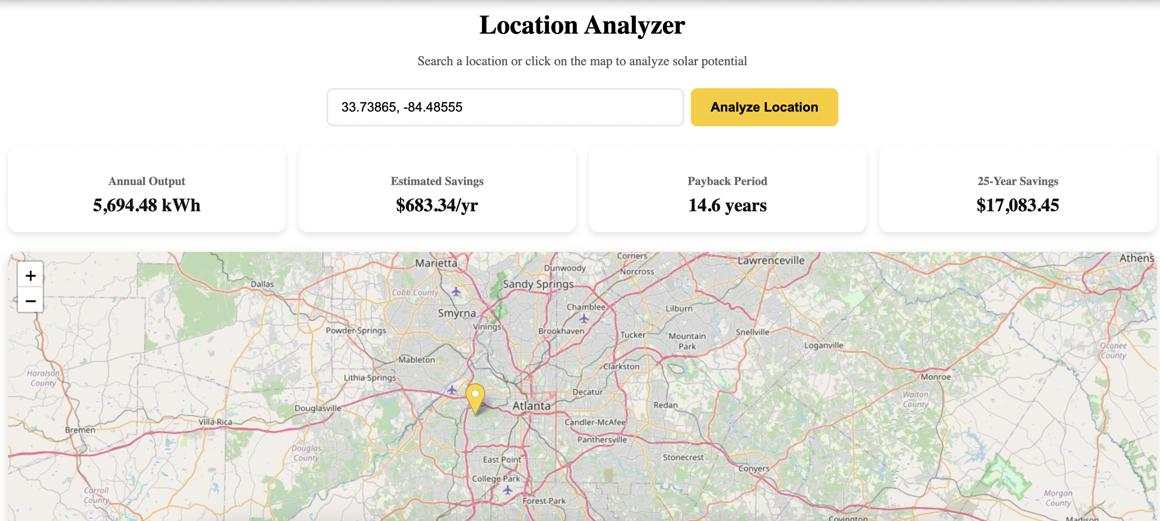Click the 25-Year Savings card
Viewport: 1160px width, 521px height.
point(1017,189)
